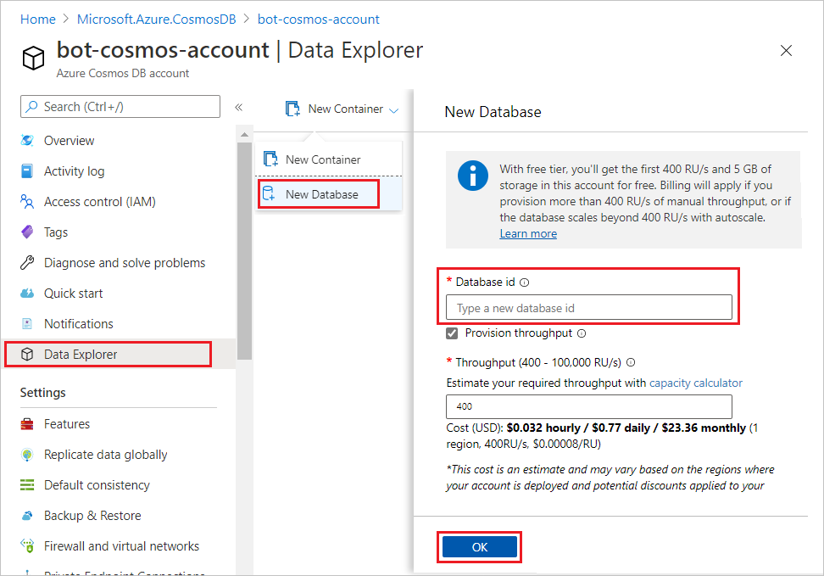Open Data Explorer in the sidebar

[x=81, y=355]
